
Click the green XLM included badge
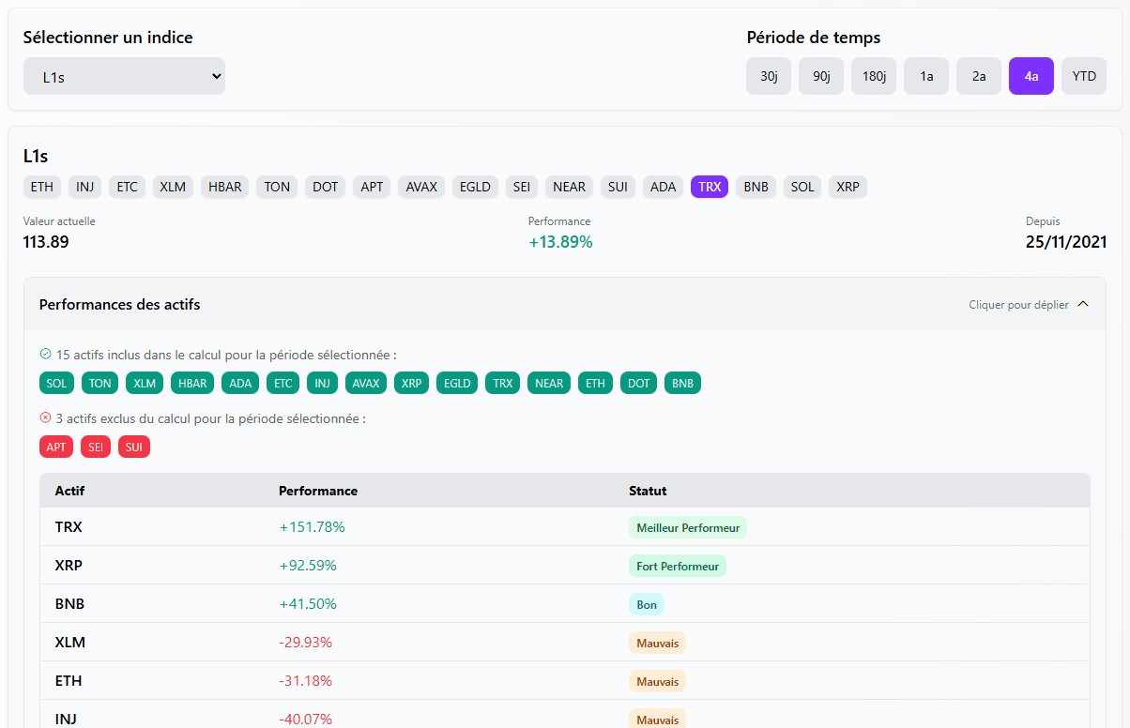pos(145,383)
